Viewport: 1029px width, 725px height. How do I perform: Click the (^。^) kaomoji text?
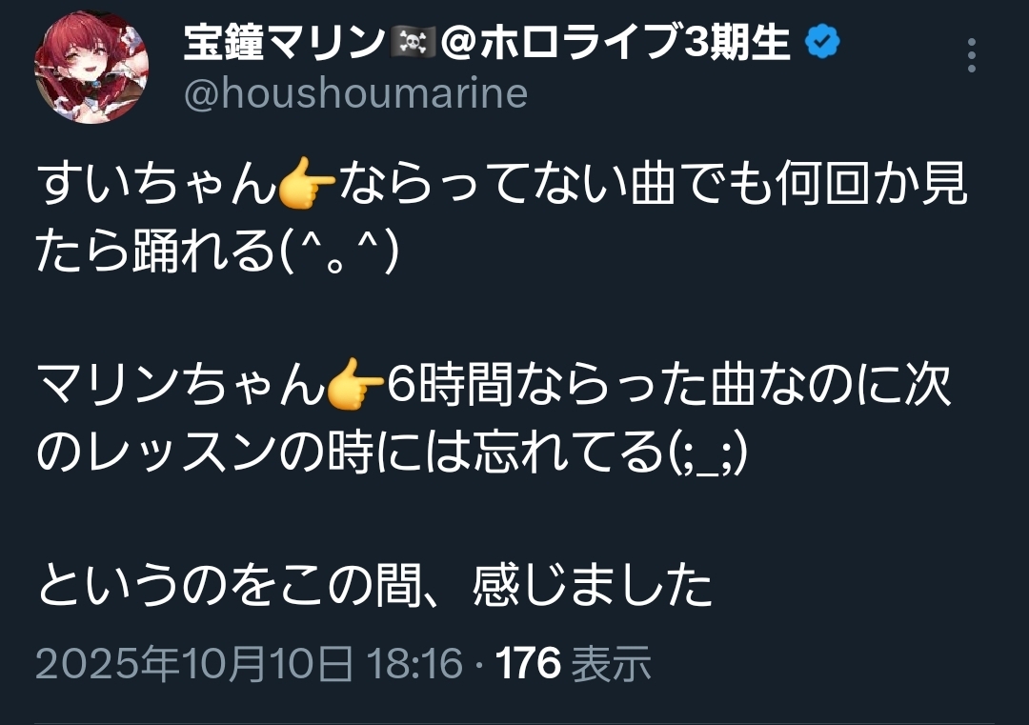pyautogui.click(x=339, y=252)
